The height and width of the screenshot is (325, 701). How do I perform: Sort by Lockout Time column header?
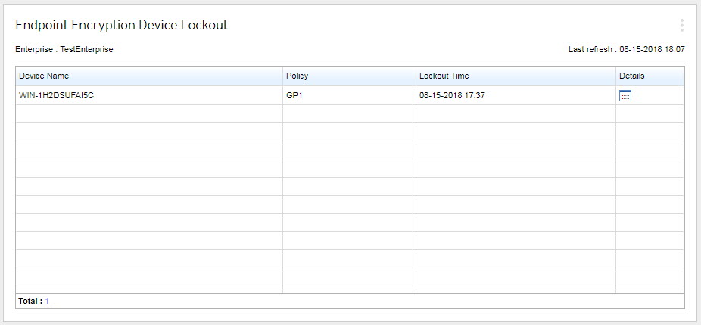tap(444, 76)
